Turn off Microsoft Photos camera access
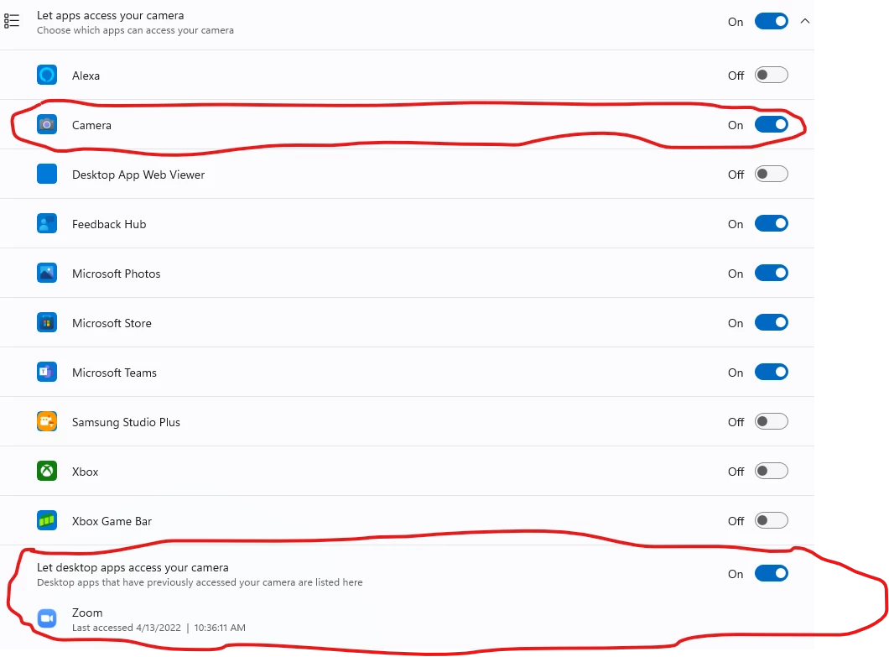The image size is (889, 657). click(x=771, y=273)
